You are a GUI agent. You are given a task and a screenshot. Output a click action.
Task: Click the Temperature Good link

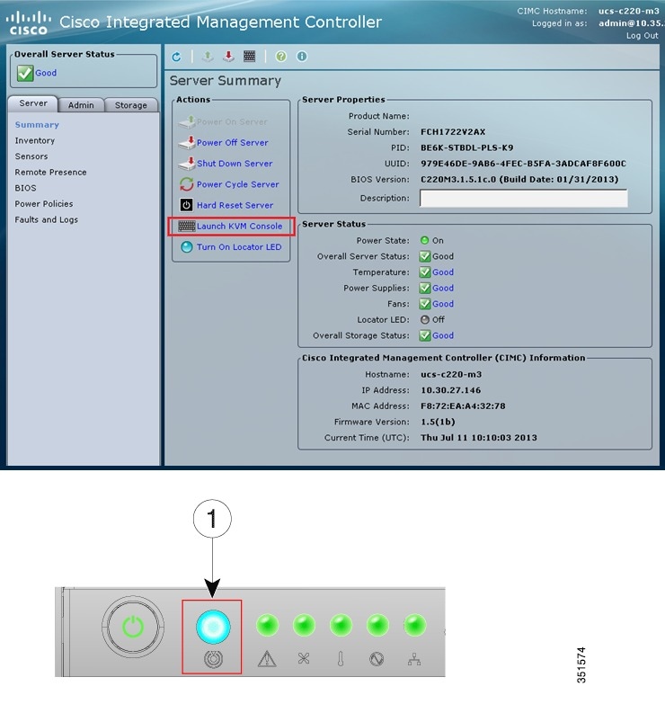tap(443, 272)
